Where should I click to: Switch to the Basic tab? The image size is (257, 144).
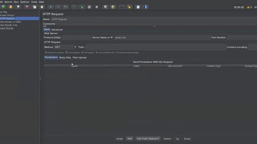coord(47,29)
